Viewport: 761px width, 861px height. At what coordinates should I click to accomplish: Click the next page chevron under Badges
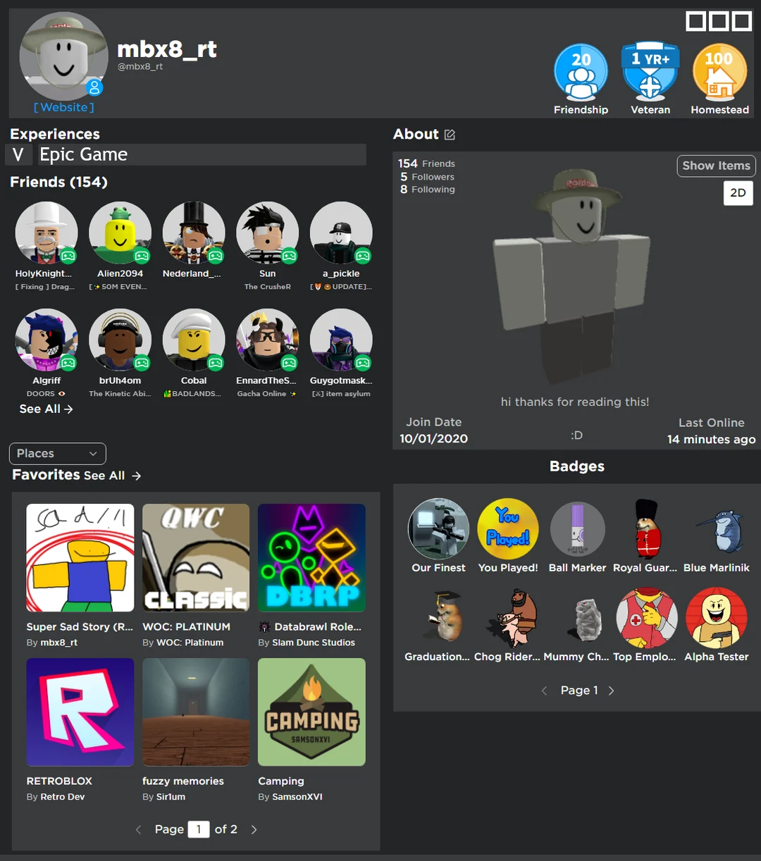611,690
